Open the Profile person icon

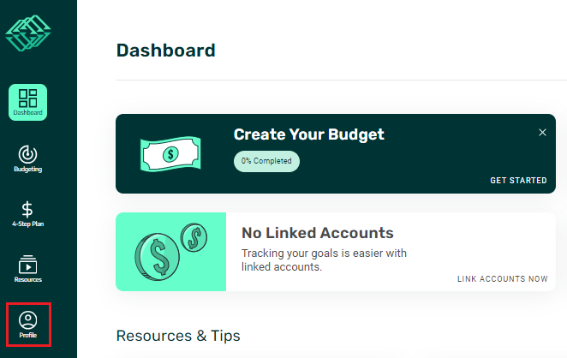click(28, 320)
